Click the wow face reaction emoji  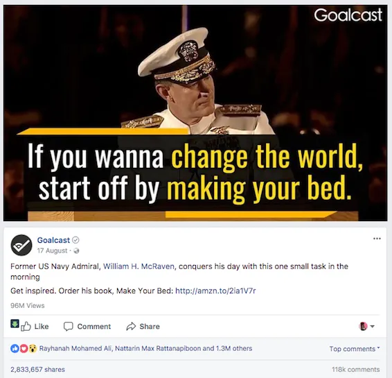pos(33,348)
